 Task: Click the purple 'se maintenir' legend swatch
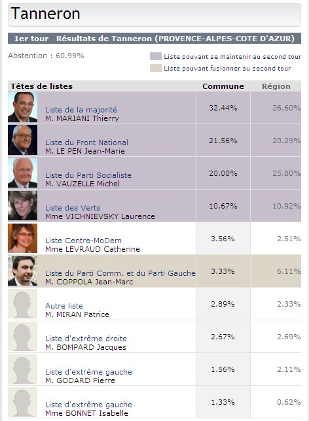156,56
